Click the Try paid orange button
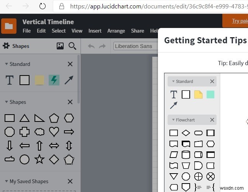The width and height of the screenshot is (248, 192). pos(235,21)
